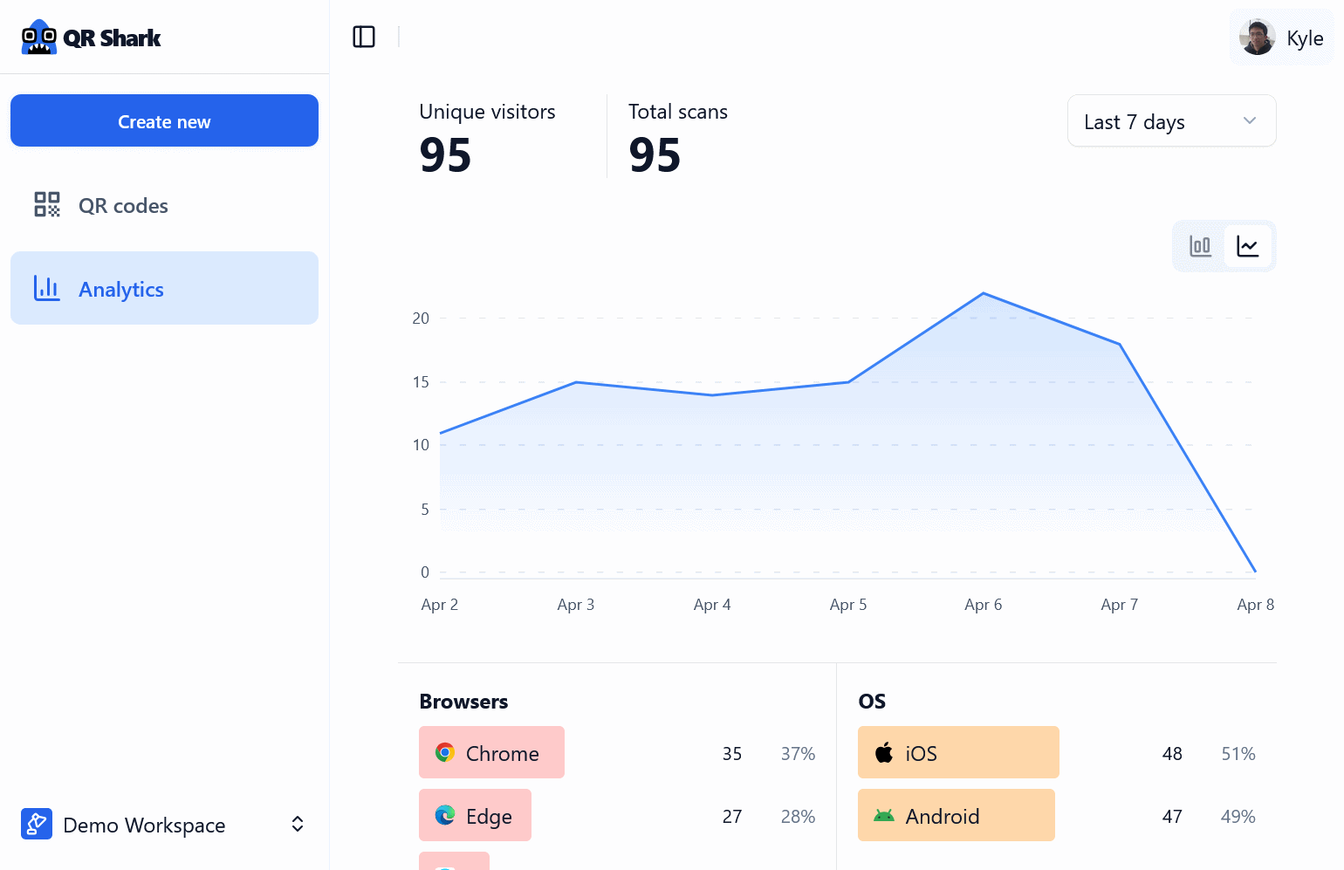Expand the Demo Workspace switcher chevrons
The image size is (1344, 870).
coord(298,824)
